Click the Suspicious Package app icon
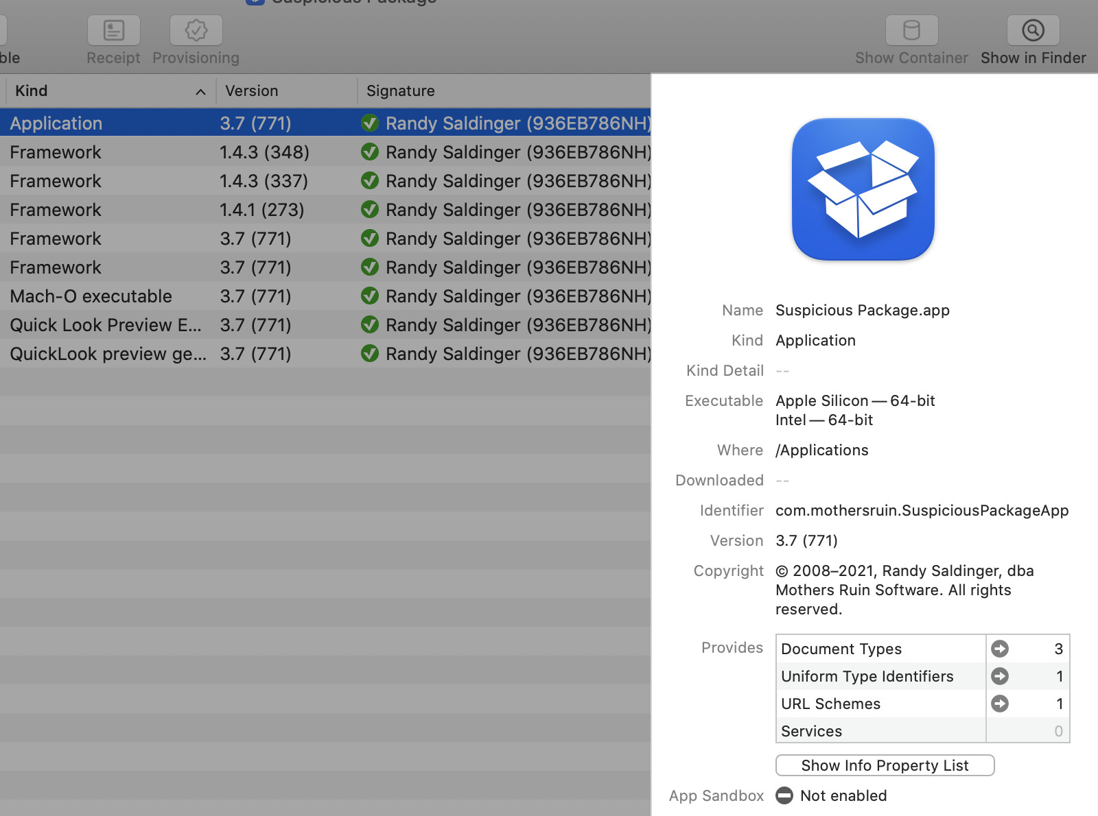Viewport: 1098px width, 816px height. tap(863, 189)
